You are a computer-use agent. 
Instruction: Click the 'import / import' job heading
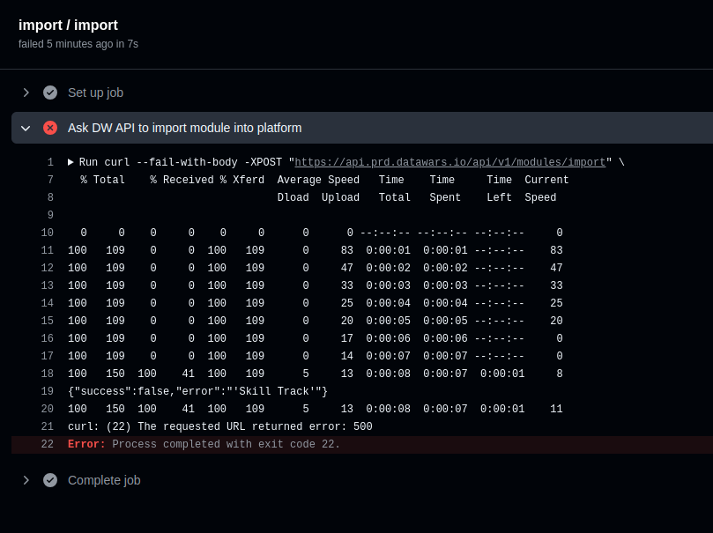coord(68,25)
